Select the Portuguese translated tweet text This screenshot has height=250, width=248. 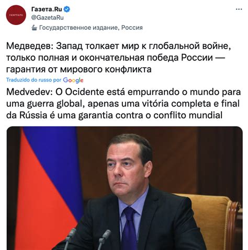(x=123, y=104)
